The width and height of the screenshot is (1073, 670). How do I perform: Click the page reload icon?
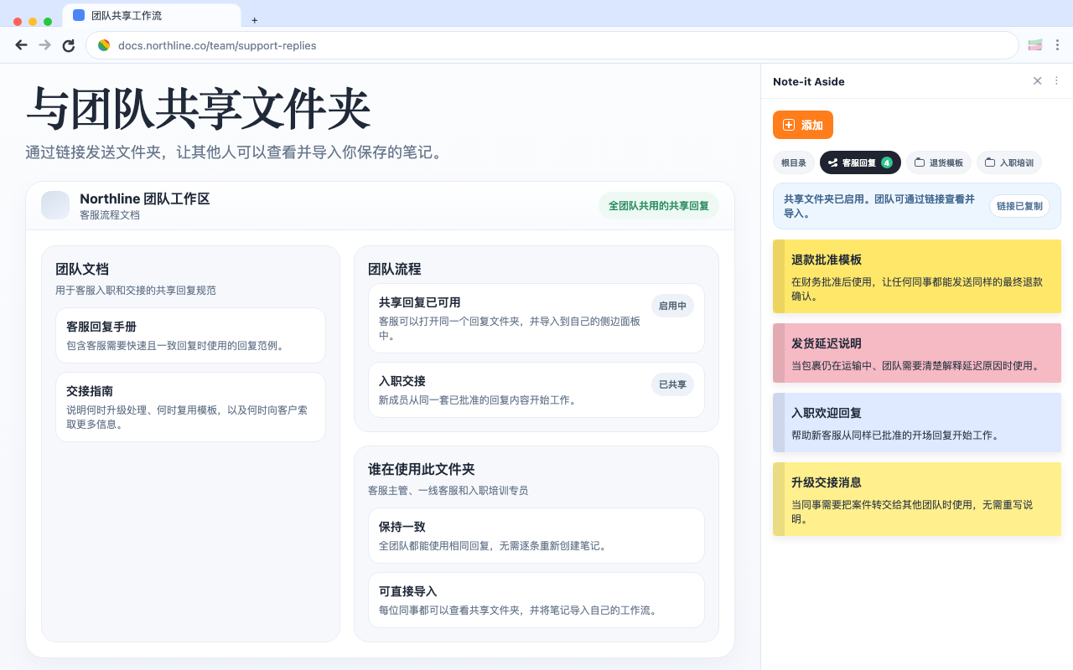pyautogui.click(x=69, y=45)
